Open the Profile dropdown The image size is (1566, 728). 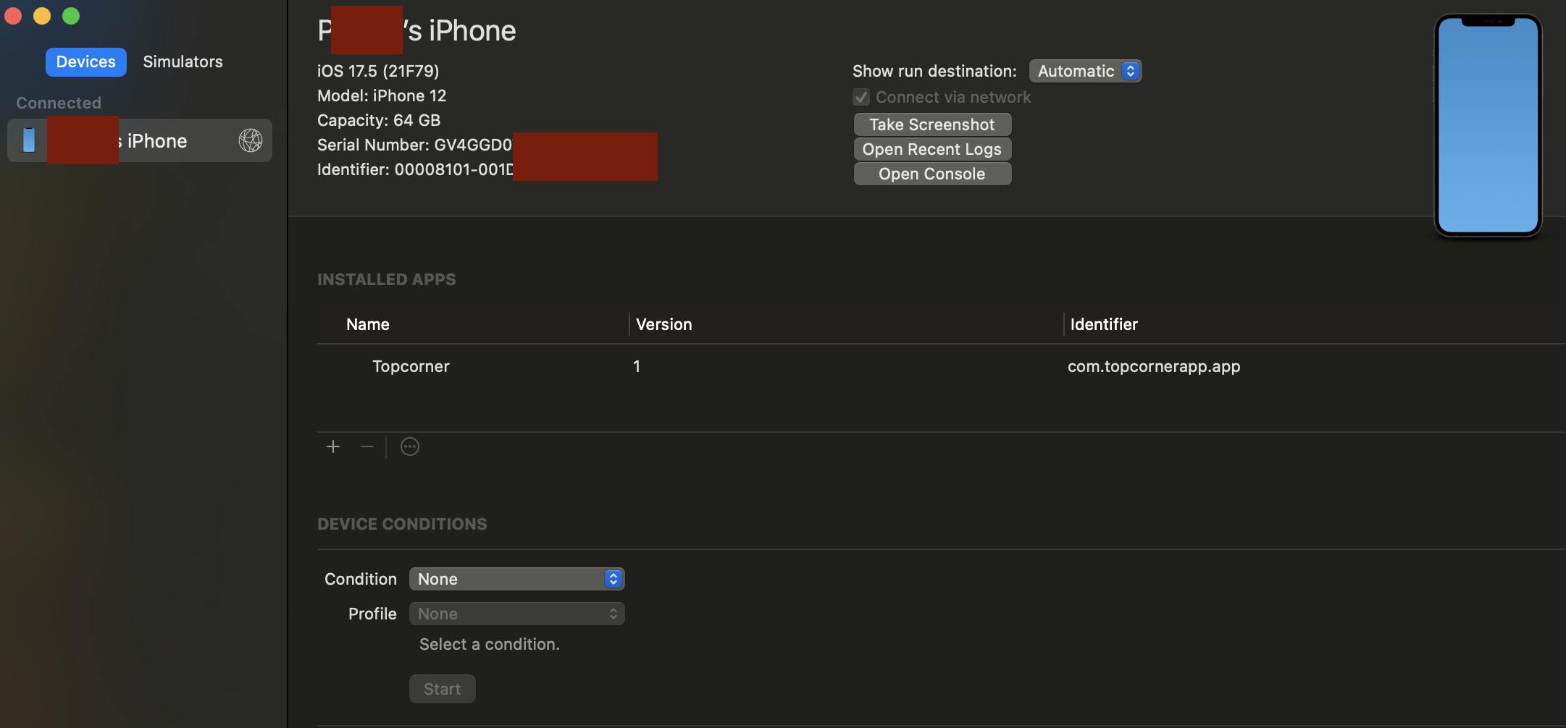click(516, 614)
